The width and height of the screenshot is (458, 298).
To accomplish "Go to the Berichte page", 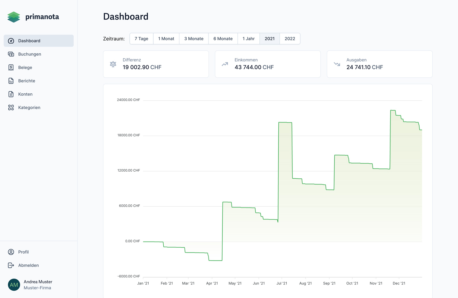I will 27,81.
